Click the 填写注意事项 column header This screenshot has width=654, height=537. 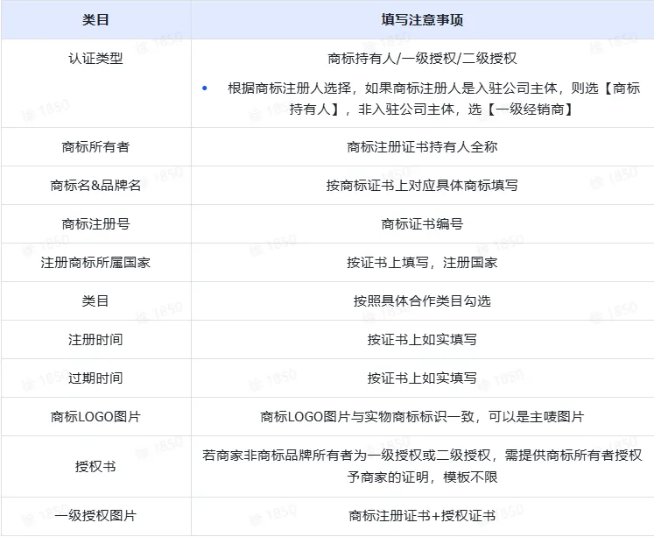(422, 19)
